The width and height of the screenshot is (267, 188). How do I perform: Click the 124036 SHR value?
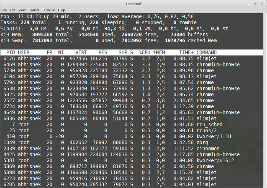(x=119, y=155)
